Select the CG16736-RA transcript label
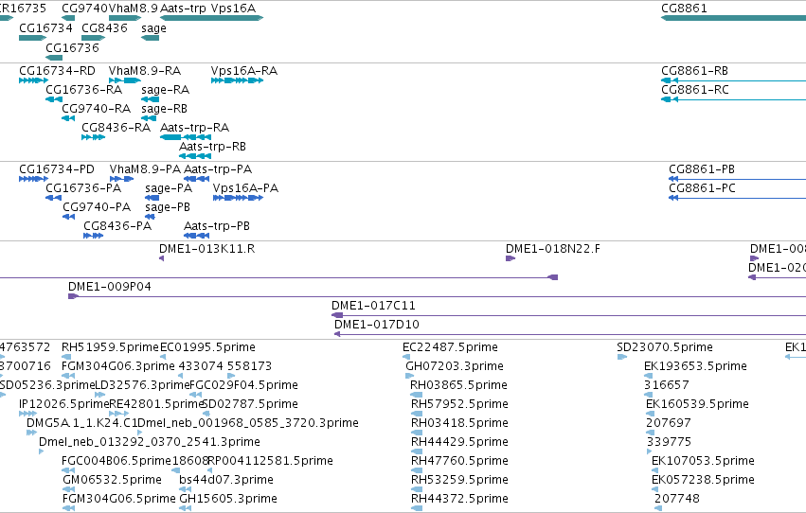806x513 pixels. 83,89
